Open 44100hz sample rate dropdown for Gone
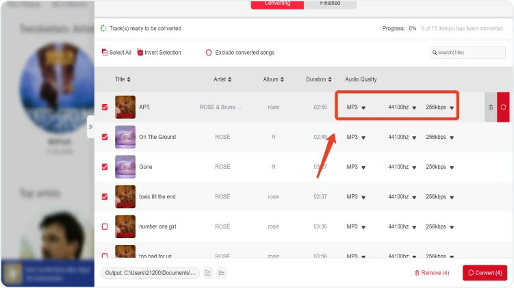The height and width of the screenshot is (288, 514). click(x=414, y=167)
